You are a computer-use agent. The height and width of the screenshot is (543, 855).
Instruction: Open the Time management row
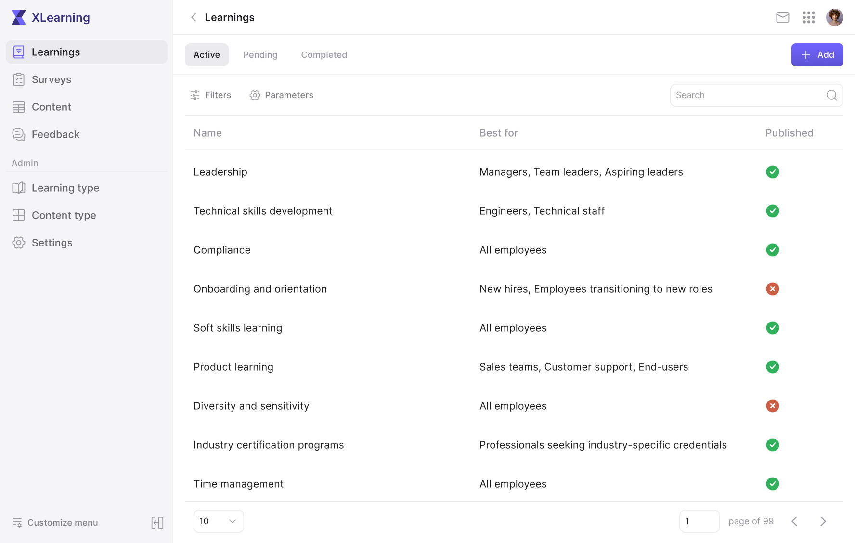pos(514,484)
